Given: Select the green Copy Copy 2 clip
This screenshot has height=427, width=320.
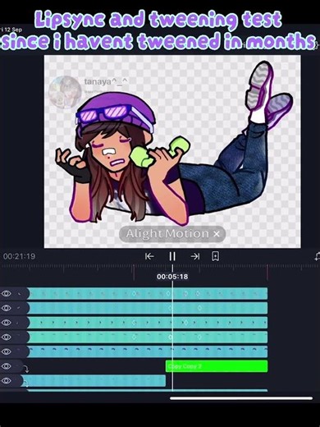Looking at the screenshot, I should (217, 366).
